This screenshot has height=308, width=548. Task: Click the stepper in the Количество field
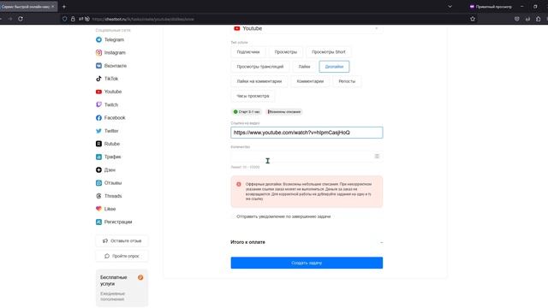[377, 156]
